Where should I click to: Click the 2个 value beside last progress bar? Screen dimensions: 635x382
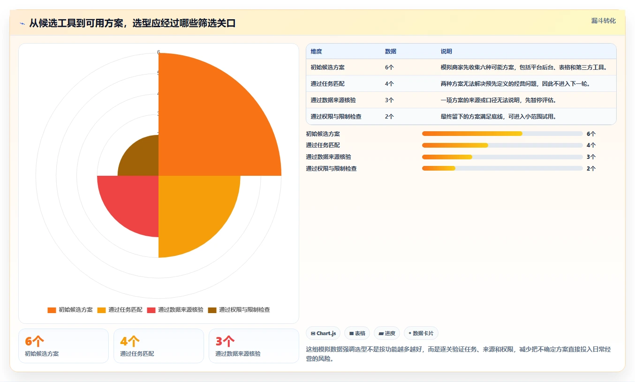click(591, 168)
